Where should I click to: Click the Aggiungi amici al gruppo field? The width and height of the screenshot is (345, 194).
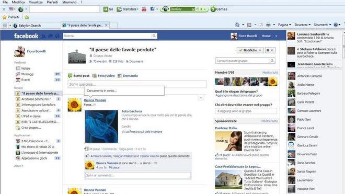click(x=246, y=111)
